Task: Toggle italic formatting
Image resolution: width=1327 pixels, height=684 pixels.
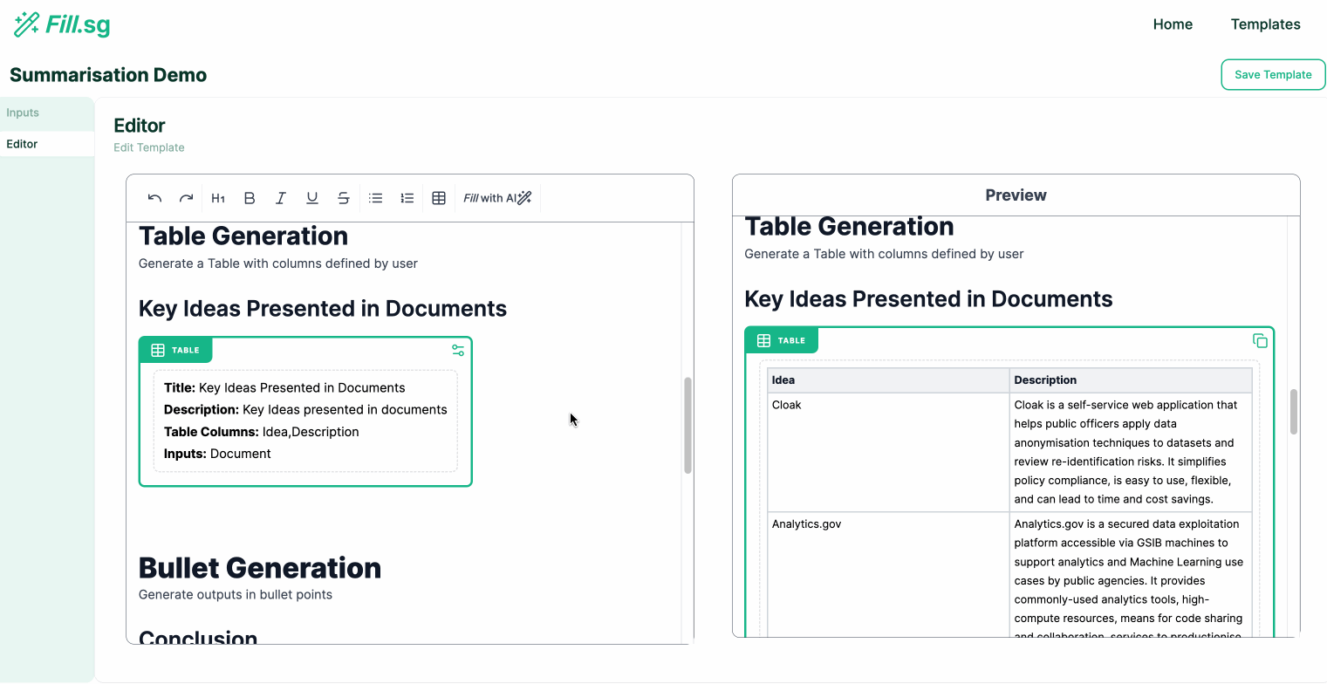Action: (281, 198)
